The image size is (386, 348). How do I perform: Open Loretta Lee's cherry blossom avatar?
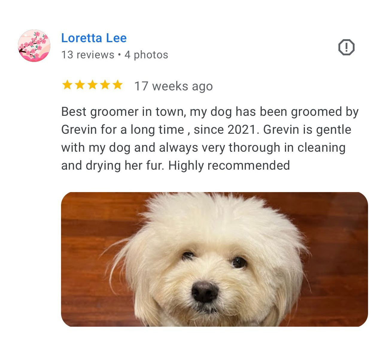[x=34, y=46]
